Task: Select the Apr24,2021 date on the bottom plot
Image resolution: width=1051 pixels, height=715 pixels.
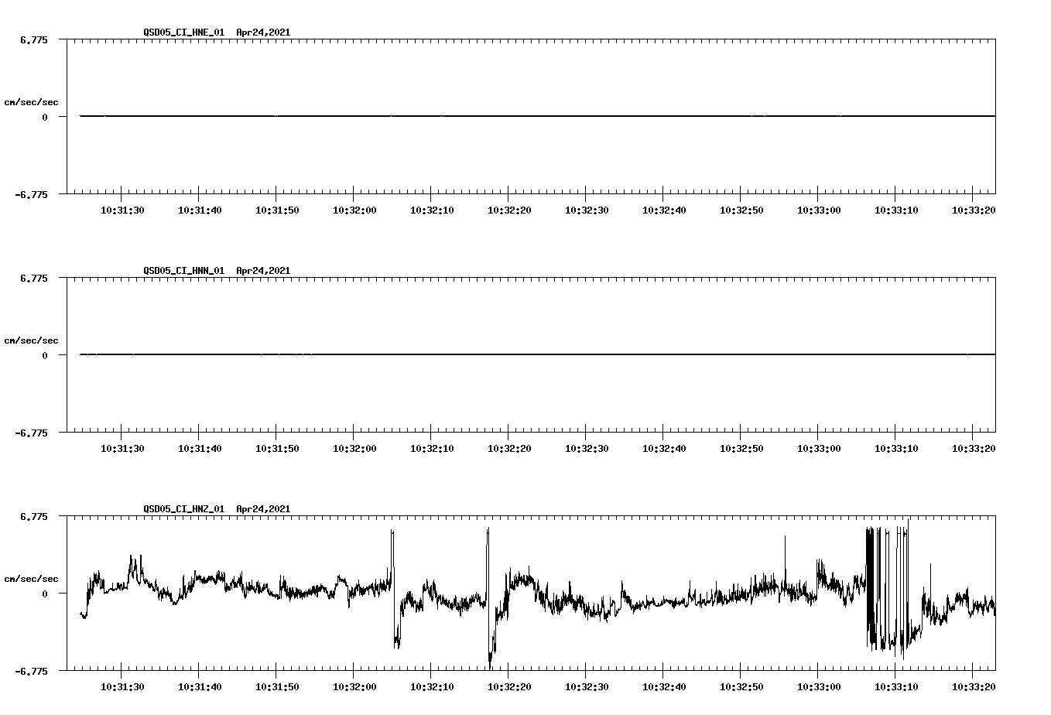Action: [x=262, y=509]
